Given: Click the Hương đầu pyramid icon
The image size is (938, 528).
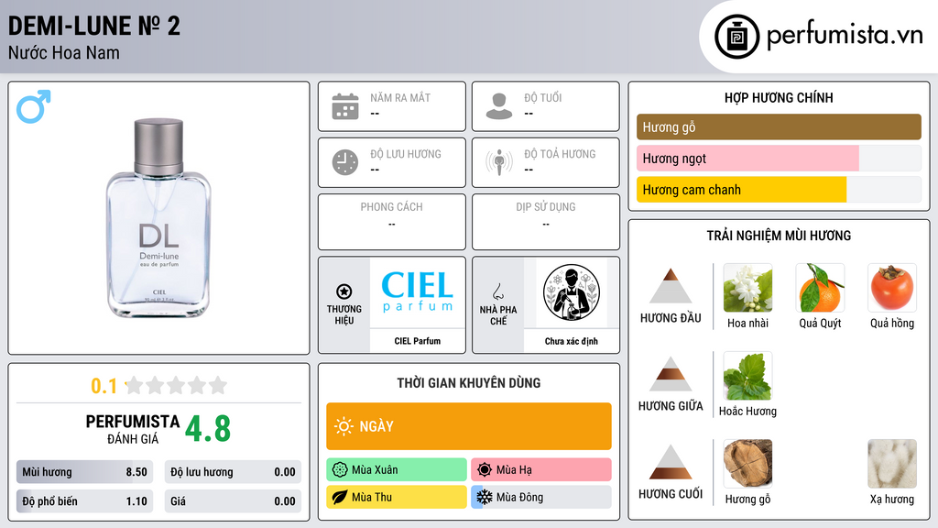Looking at the screenshot, I should (671, 286).
